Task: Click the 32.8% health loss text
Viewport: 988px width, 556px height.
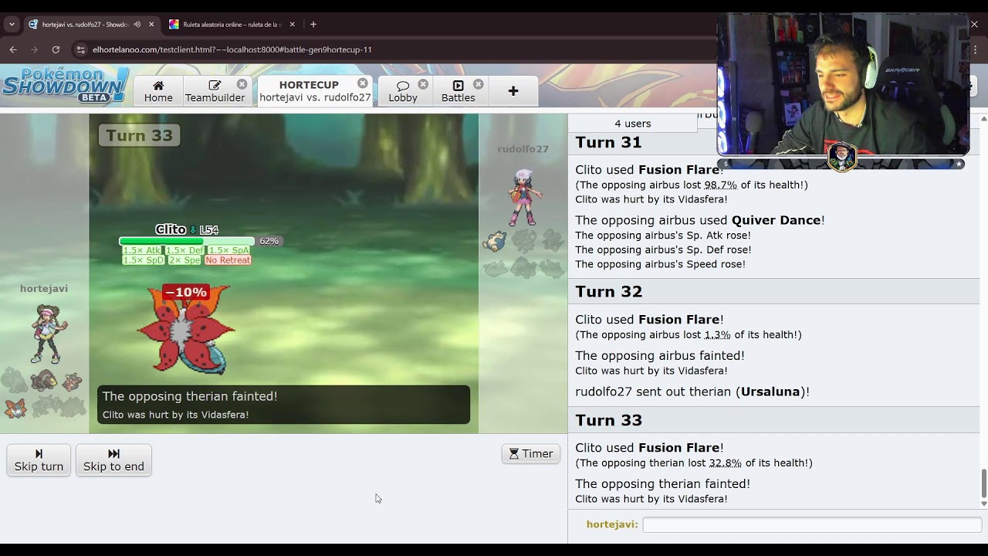Action: click(726, 463)
